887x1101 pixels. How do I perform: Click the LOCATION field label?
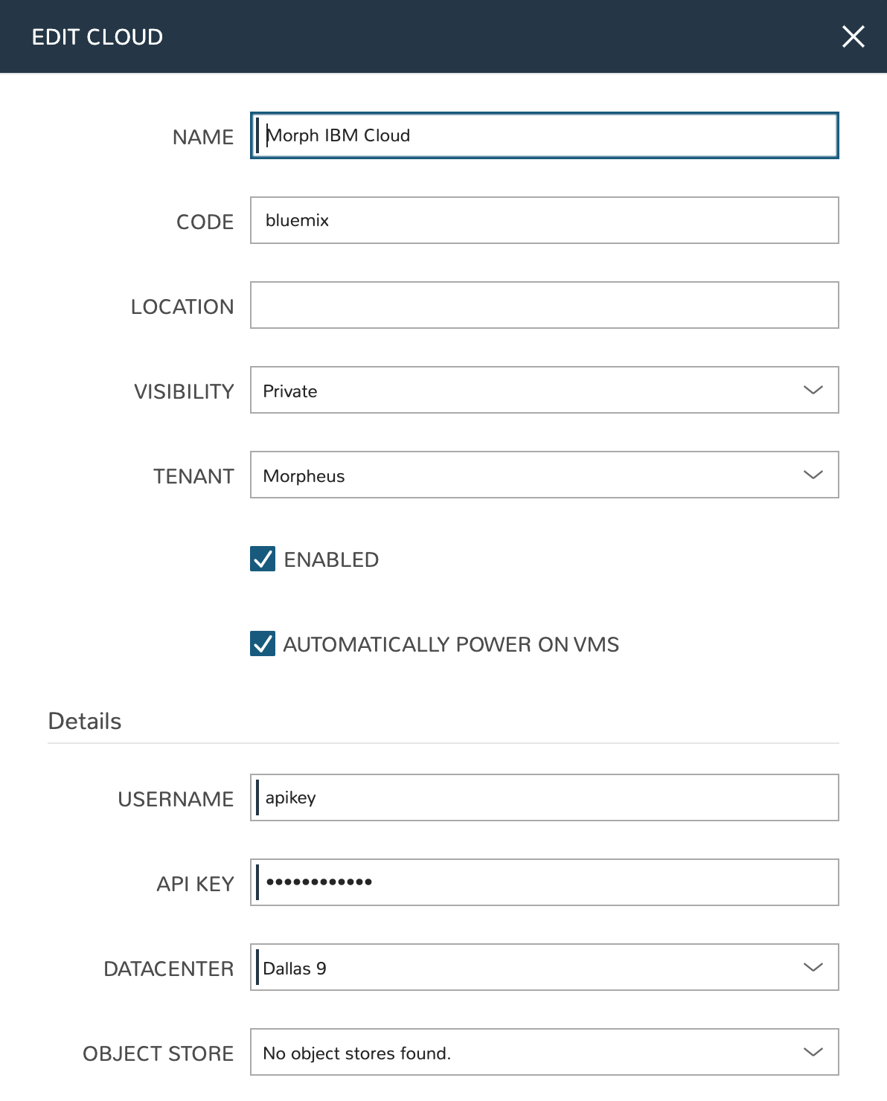pos(182,306)
